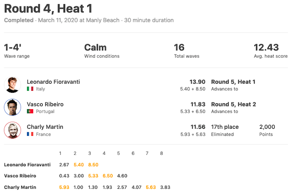293x196 pixels.
Task: Click Charly Martin's 17th place result
Action: pos(225,127)
